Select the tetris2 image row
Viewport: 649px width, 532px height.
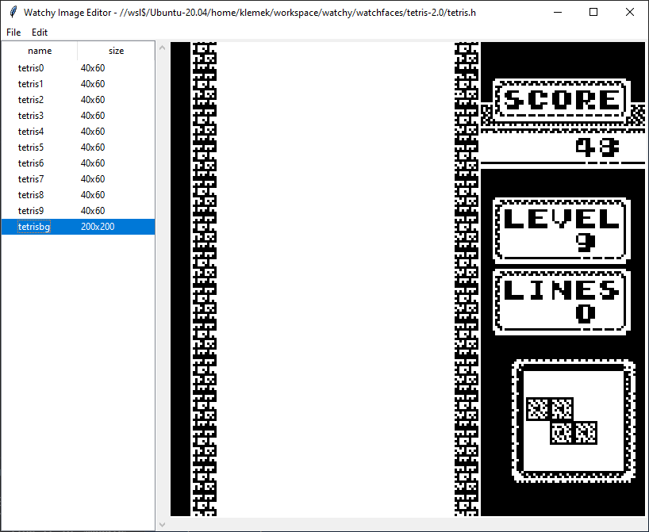(x=79, y=100)
